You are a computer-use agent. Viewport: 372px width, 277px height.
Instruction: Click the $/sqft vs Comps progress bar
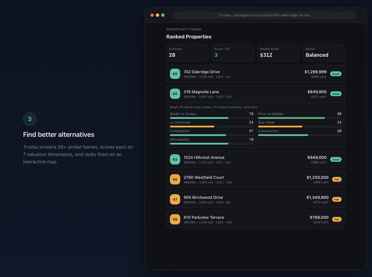pyautogui.click(x=212, y=118)
